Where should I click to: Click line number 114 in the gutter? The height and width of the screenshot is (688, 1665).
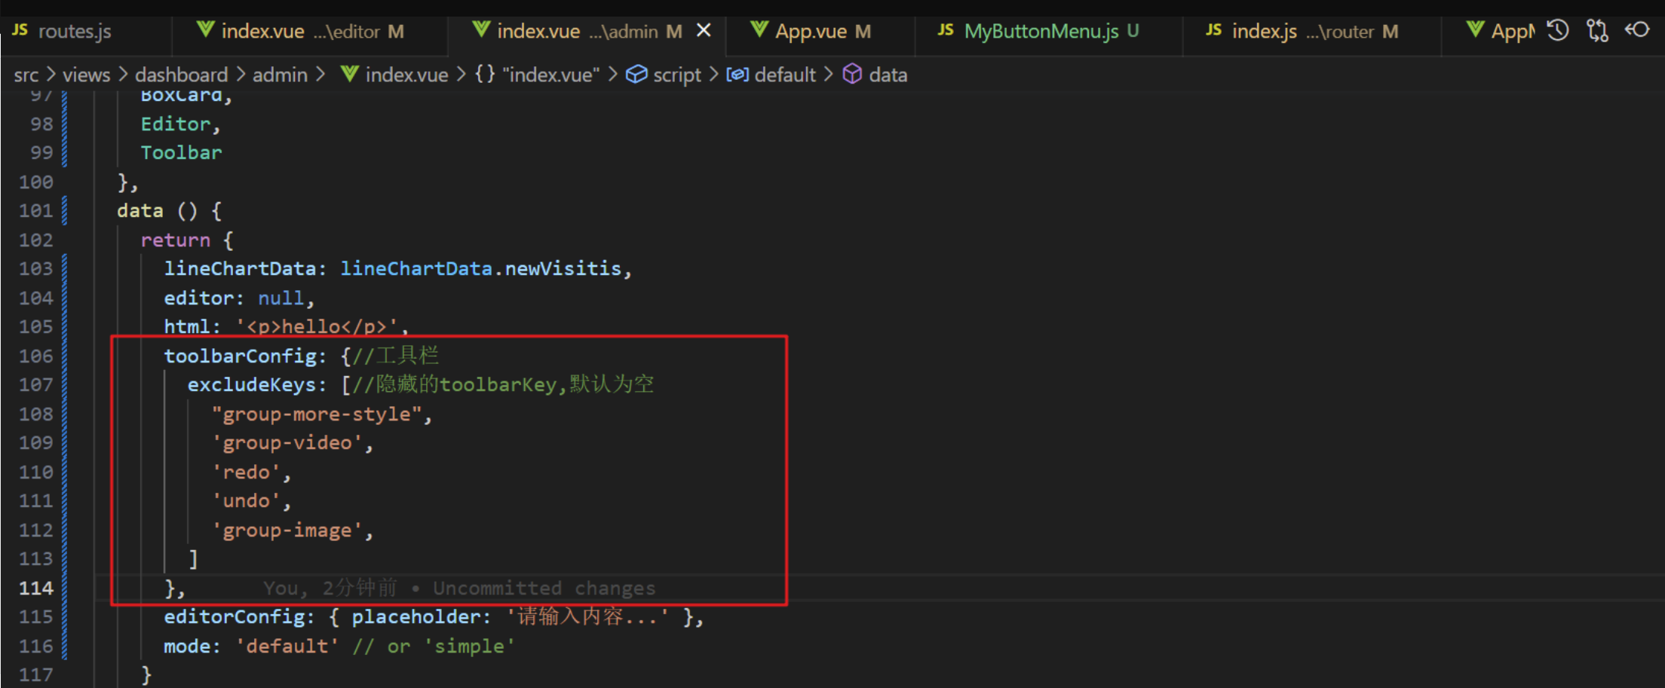pyautogui.click(x=36, y=589)
